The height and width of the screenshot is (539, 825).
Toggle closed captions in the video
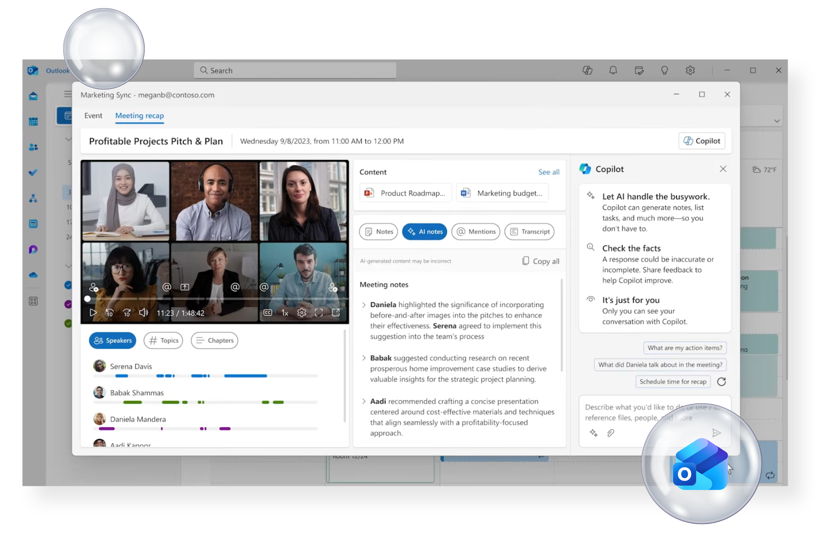click(x=268, y=312)
